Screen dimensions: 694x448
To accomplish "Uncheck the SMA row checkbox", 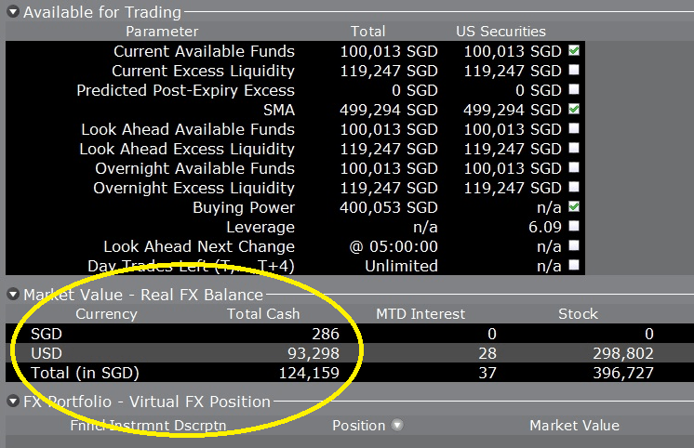I will 574,109.
